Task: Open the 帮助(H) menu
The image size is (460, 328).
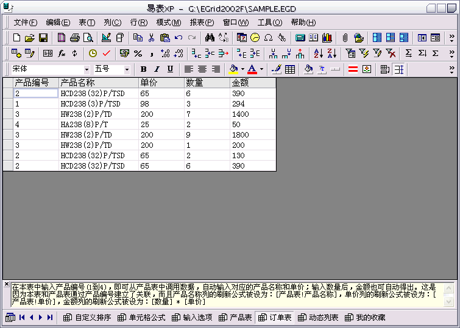Action: (x=303, y=23)
